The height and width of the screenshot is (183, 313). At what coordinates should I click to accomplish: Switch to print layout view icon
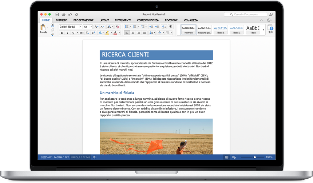point(227,157)
